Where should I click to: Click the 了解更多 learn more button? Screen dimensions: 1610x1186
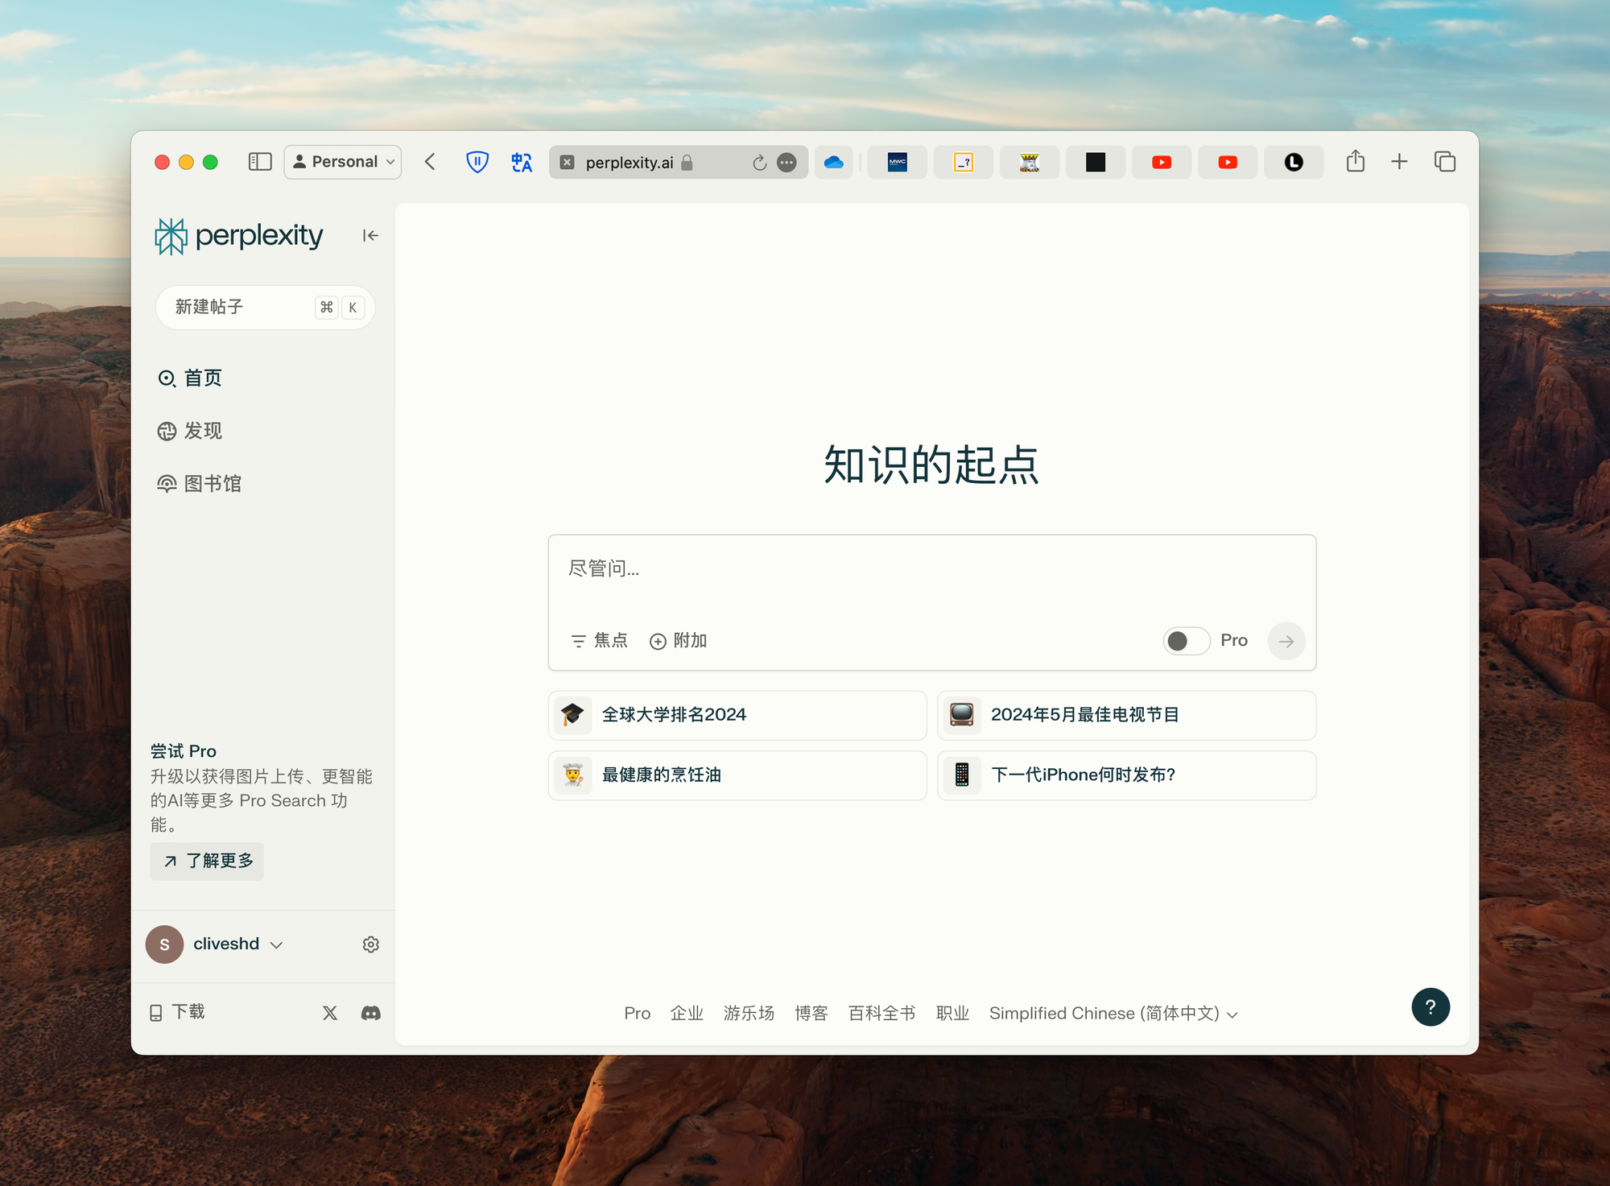coord(208,862)
